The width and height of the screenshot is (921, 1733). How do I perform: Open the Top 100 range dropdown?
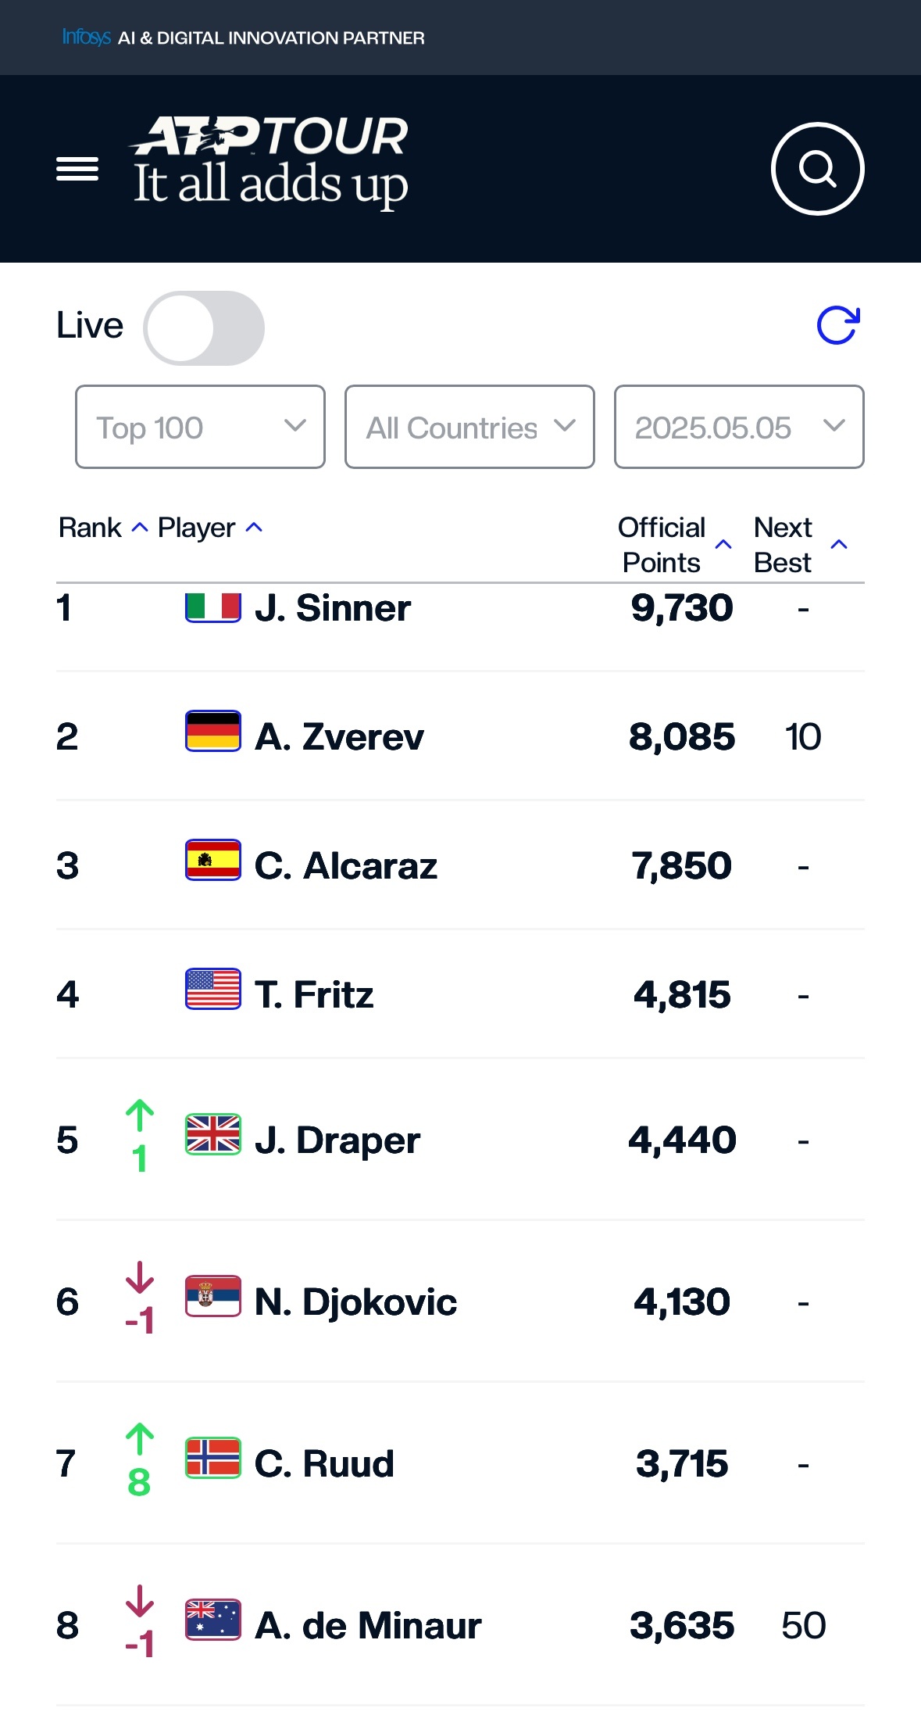pyautogui.click(x=200, y=427)
